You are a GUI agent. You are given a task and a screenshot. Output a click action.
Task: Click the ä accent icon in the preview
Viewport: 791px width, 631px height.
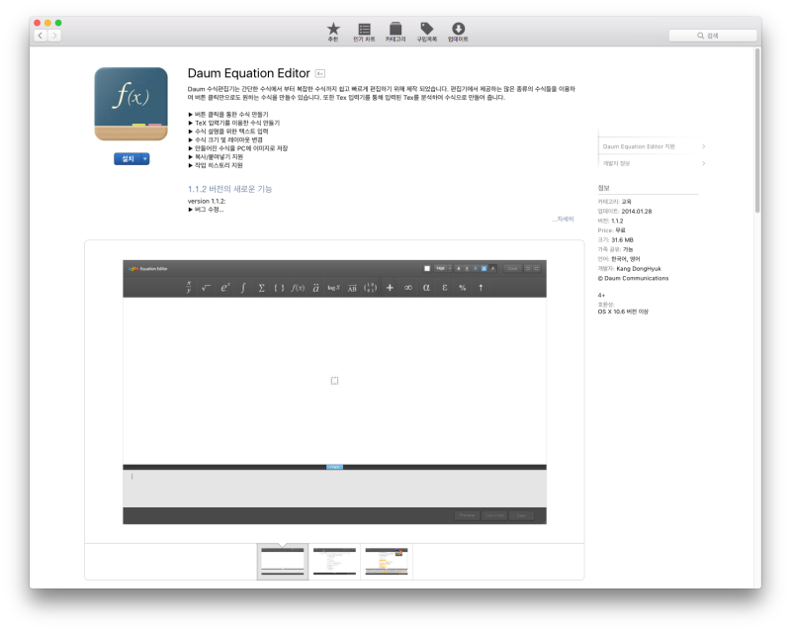tap(315, 288)
